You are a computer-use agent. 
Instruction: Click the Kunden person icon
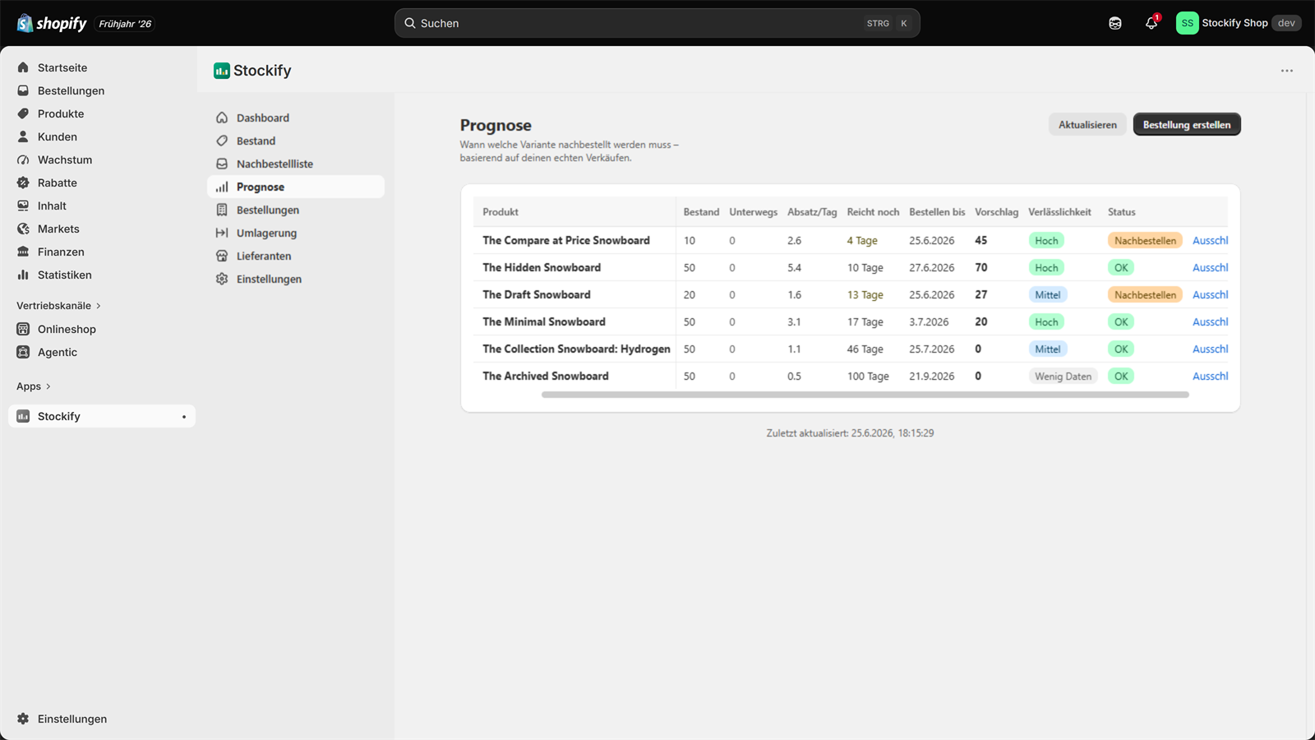pyautogui.click(x=23, y=136)
